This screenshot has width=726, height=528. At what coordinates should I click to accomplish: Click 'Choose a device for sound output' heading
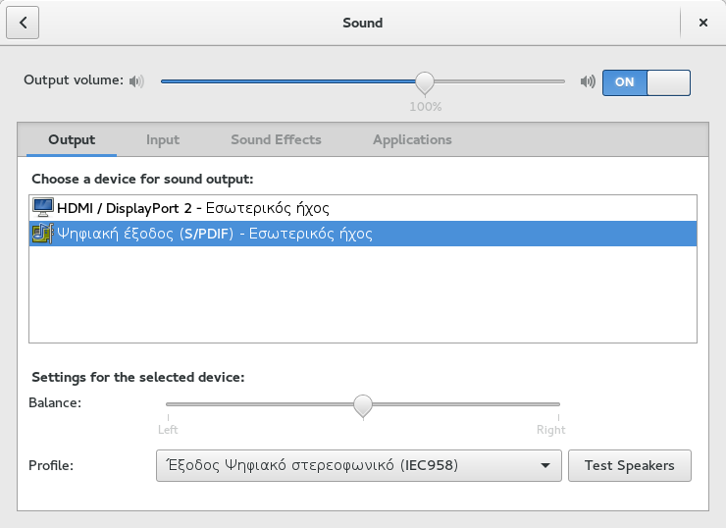[142, 180]
